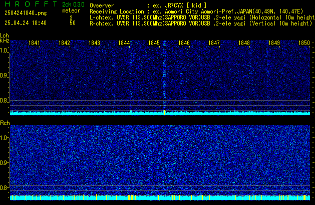Click the 1849 time marker
Image resolution: width=315 pixels, height=205 pixels.
click(274, 43)
